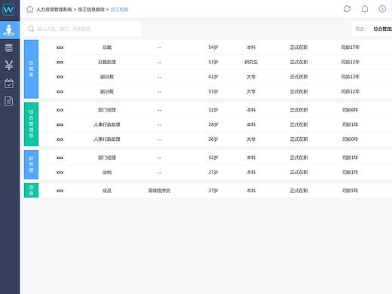Click the 成员 position cell
Viewport: 392px width, 294px height.
coord(107,191)
